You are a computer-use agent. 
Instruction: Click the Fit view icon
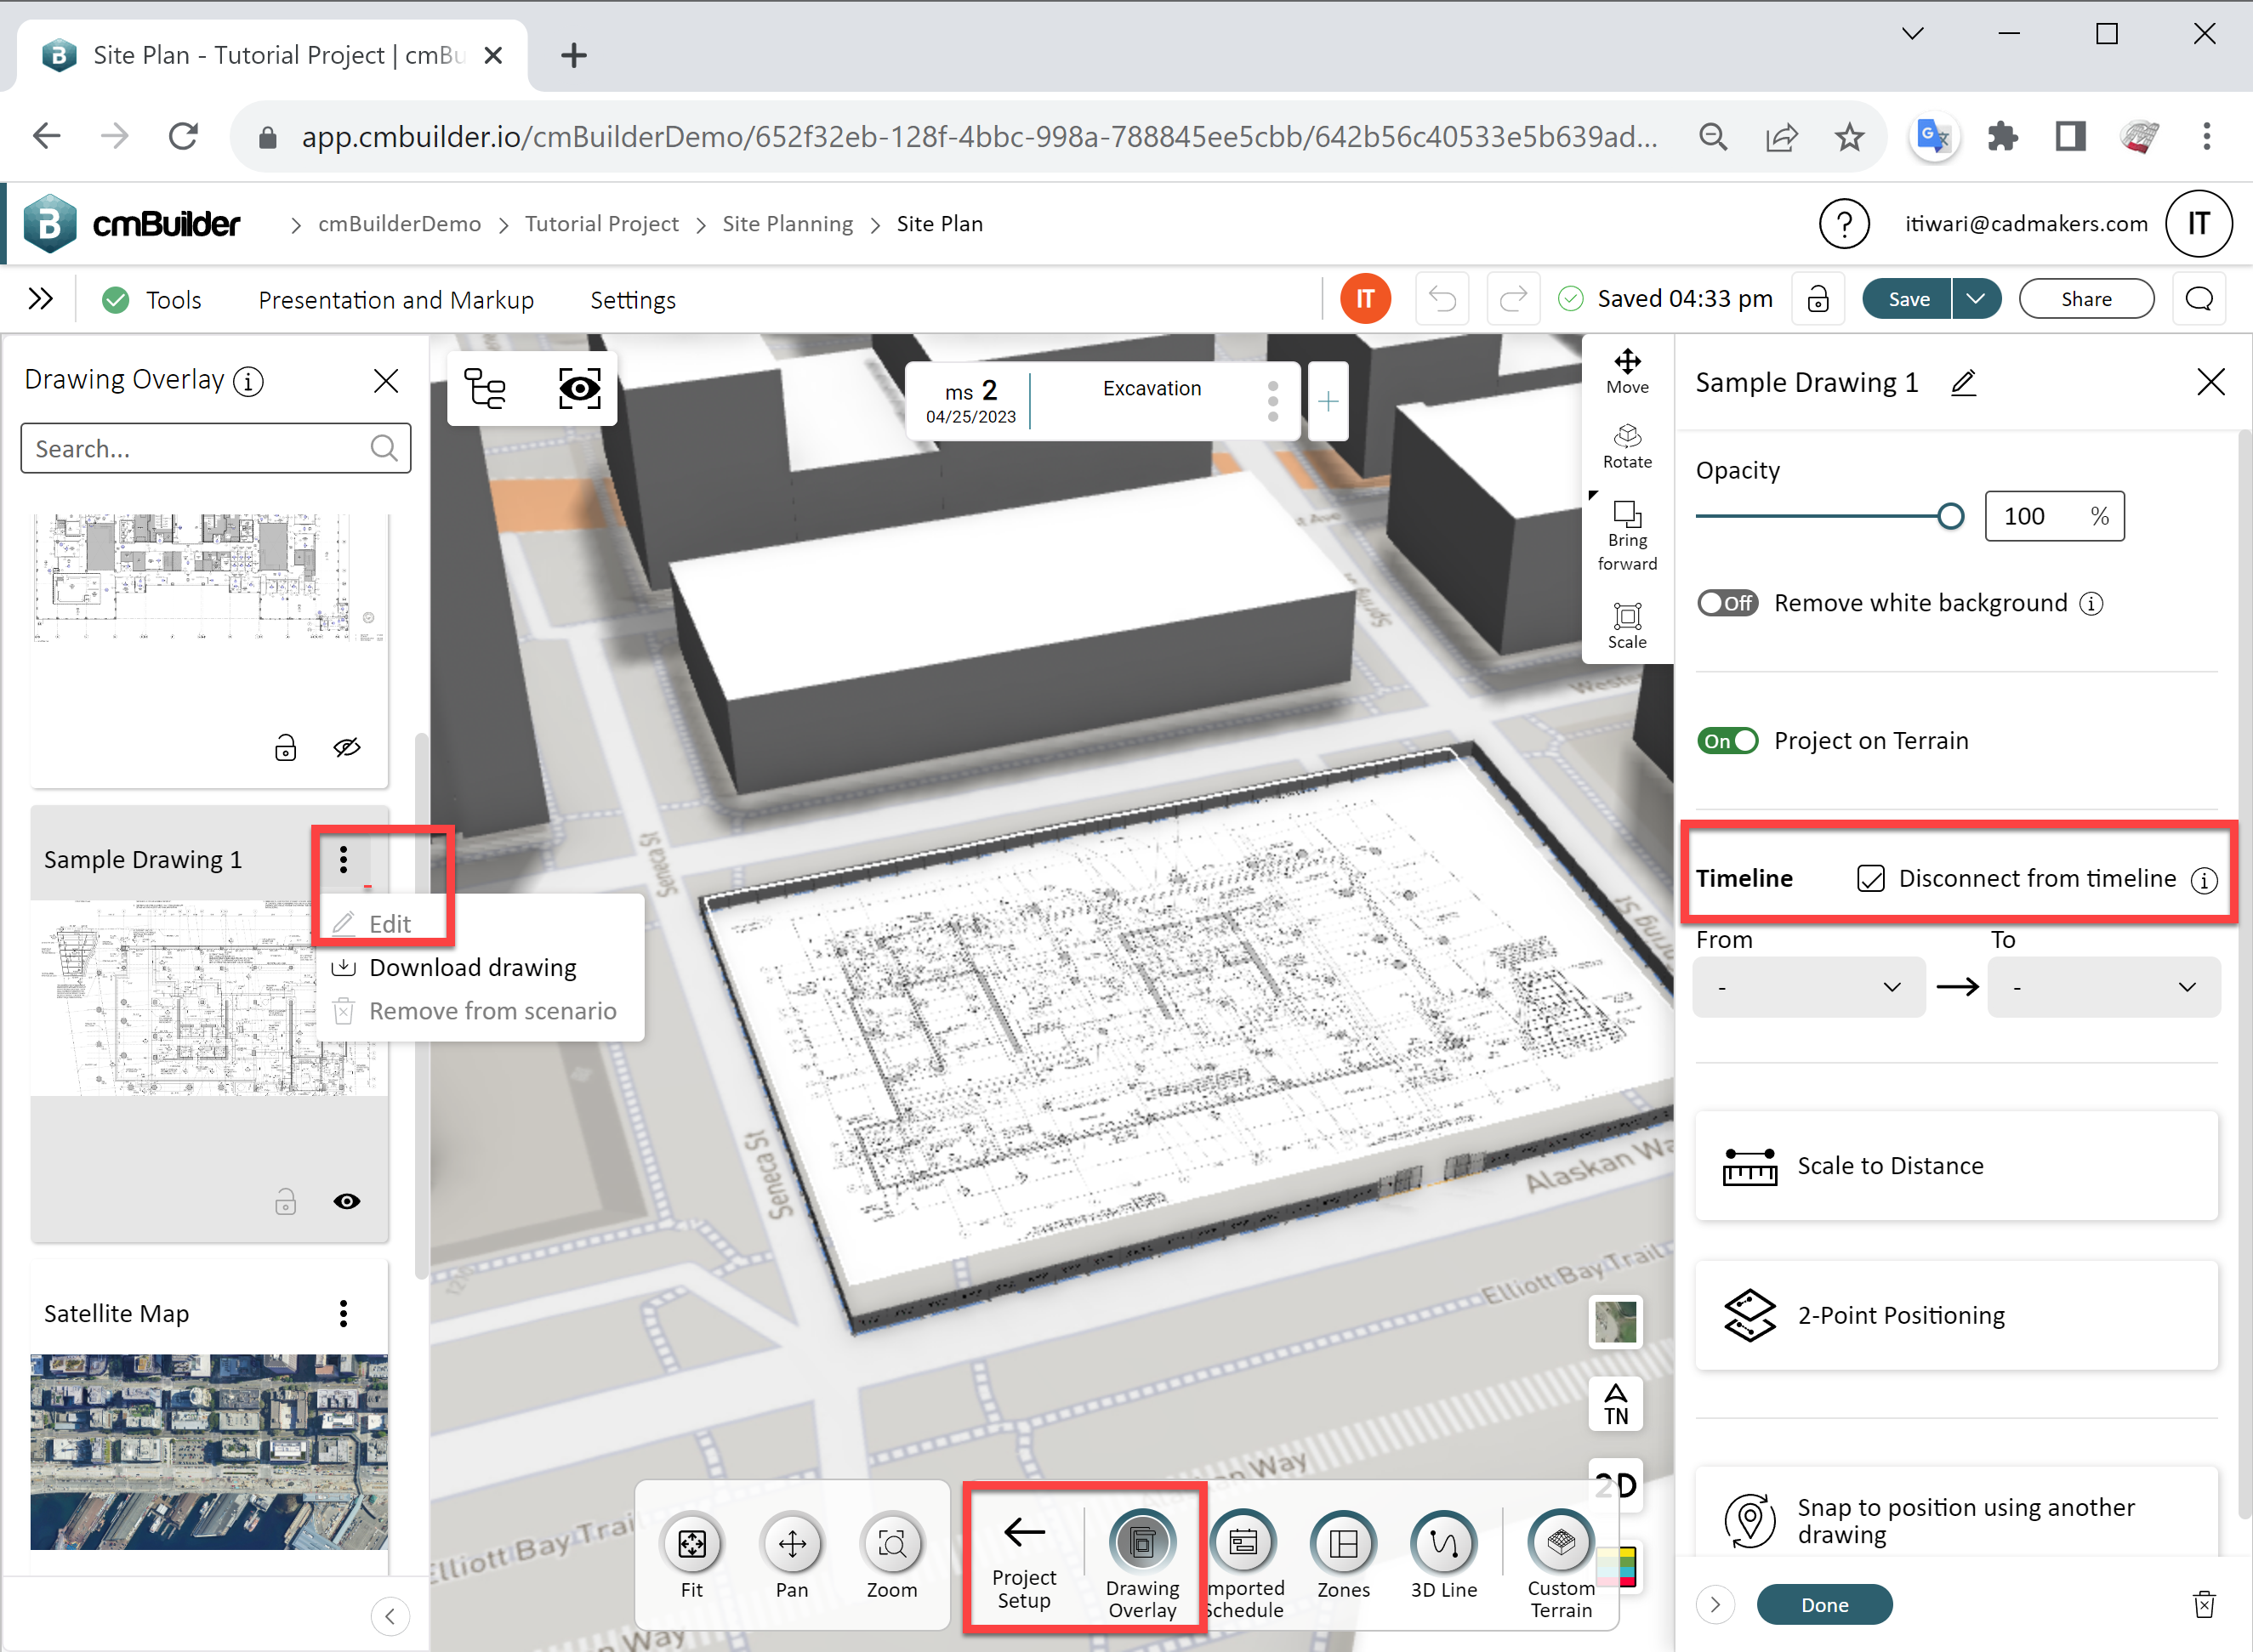click(691, 1545)
